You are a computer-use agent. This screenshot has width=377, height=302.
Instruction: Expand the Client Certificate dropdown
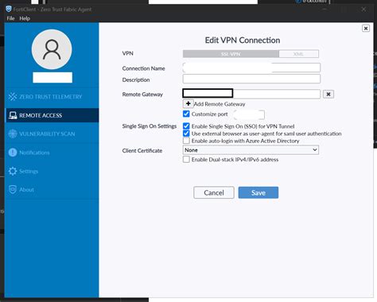pos(251,150)
